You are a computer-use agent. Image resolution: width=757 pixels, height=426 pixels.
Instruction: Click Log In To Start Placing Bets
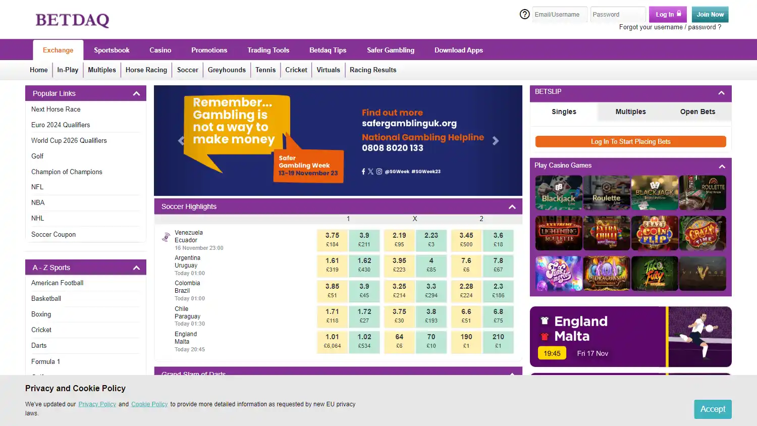tap(630, 141)
